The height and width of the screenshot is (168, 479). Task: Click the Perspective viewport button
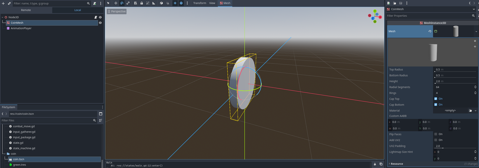[117, 11]
